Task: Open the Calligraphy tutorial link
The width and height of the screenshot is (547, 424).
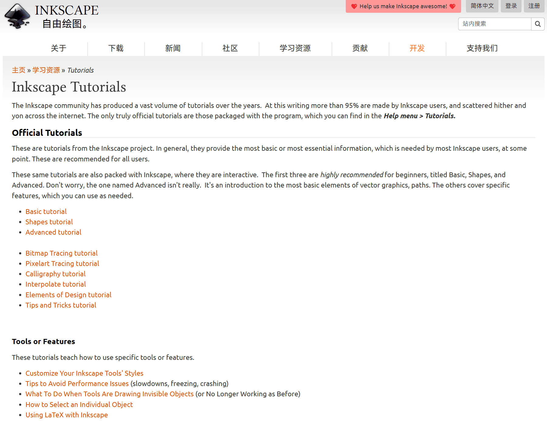Action: [x=56, y=274]
